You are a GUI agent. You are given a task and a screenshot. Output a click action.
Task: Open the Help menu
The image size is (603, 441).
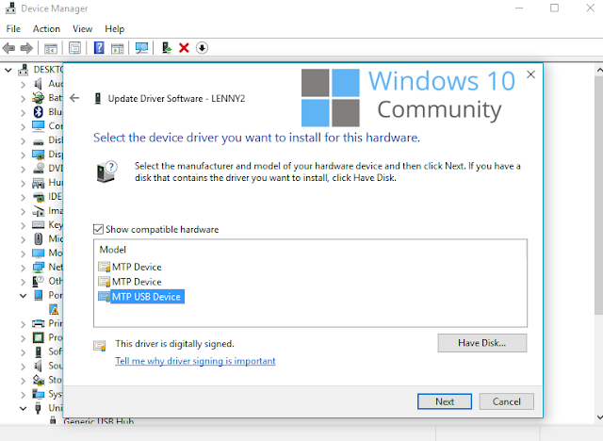click(115, 29)
